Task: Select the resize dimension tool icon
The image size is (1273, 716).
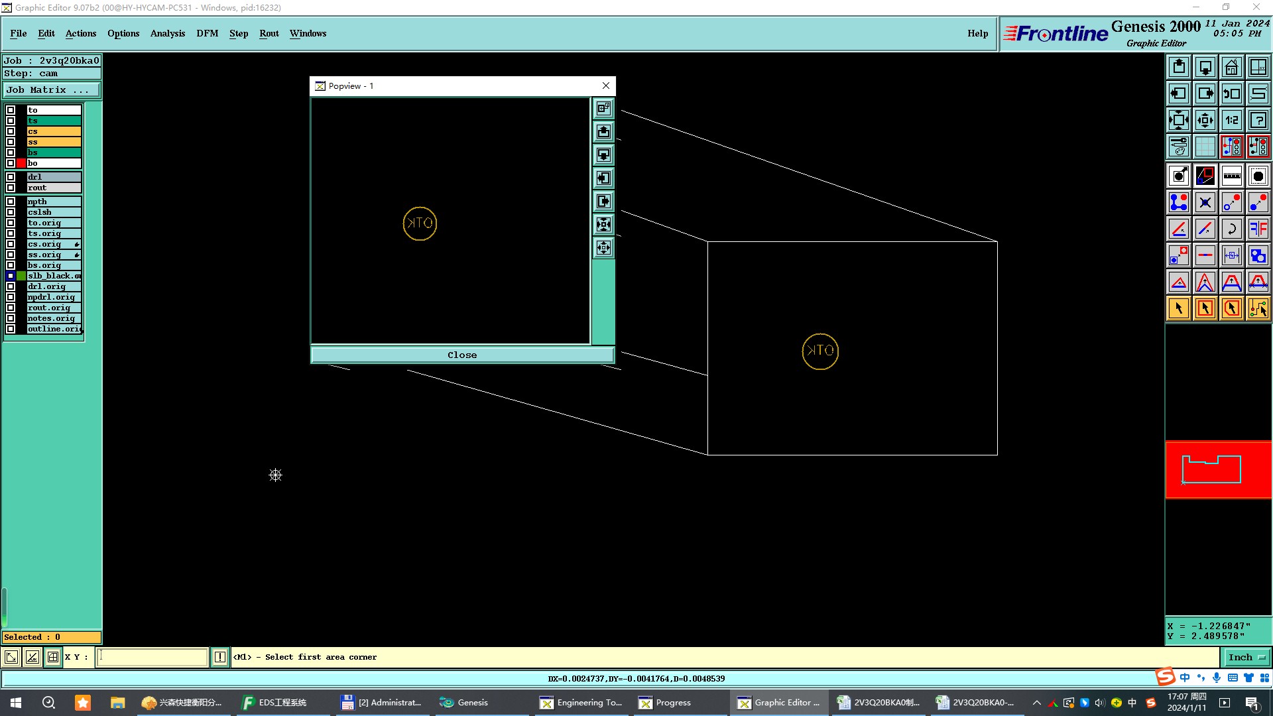Action: [x=1232, y=255]
